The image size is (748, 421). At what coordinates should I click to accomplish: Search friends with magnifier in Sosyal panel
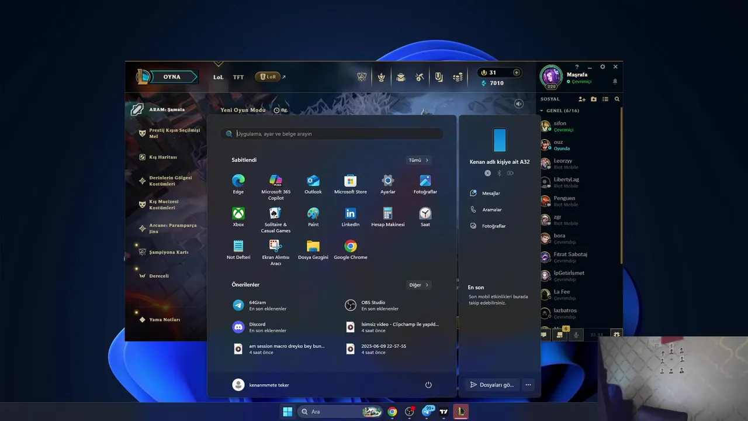point(617,99)
